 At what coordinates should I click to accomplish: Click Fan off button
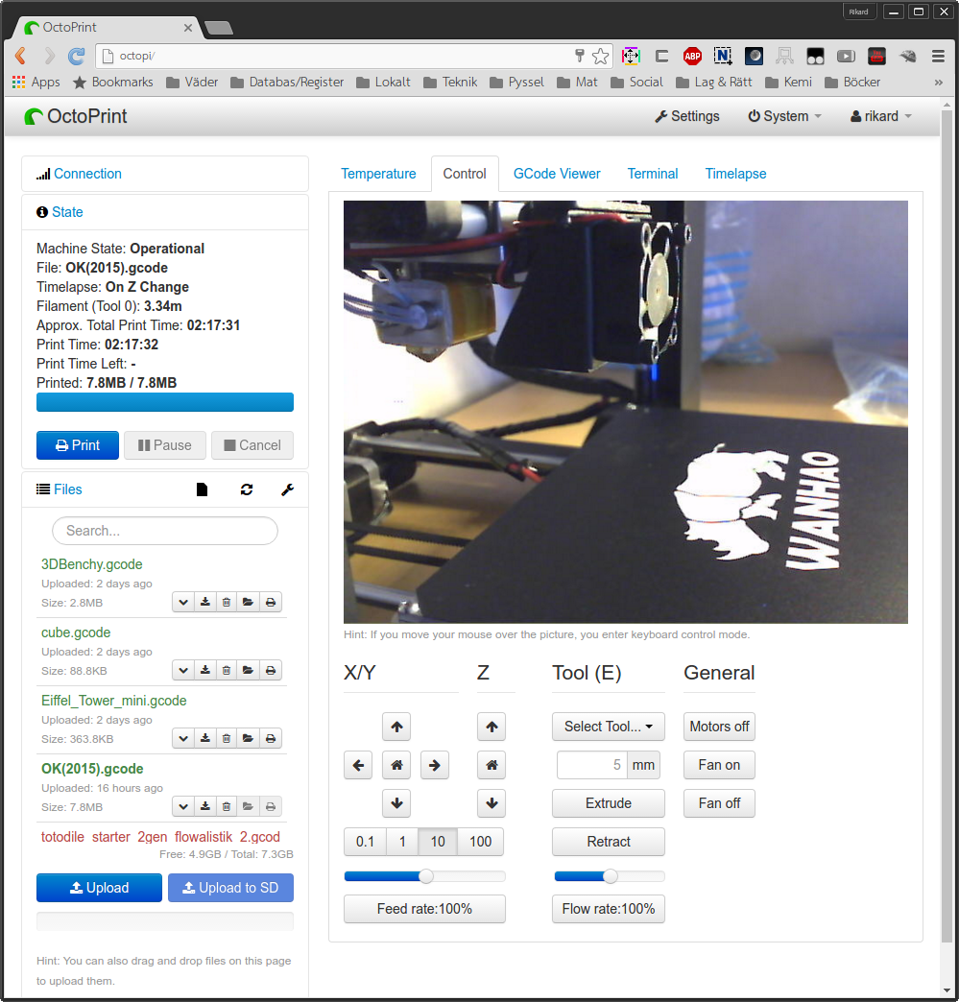(x=719, y=803)
